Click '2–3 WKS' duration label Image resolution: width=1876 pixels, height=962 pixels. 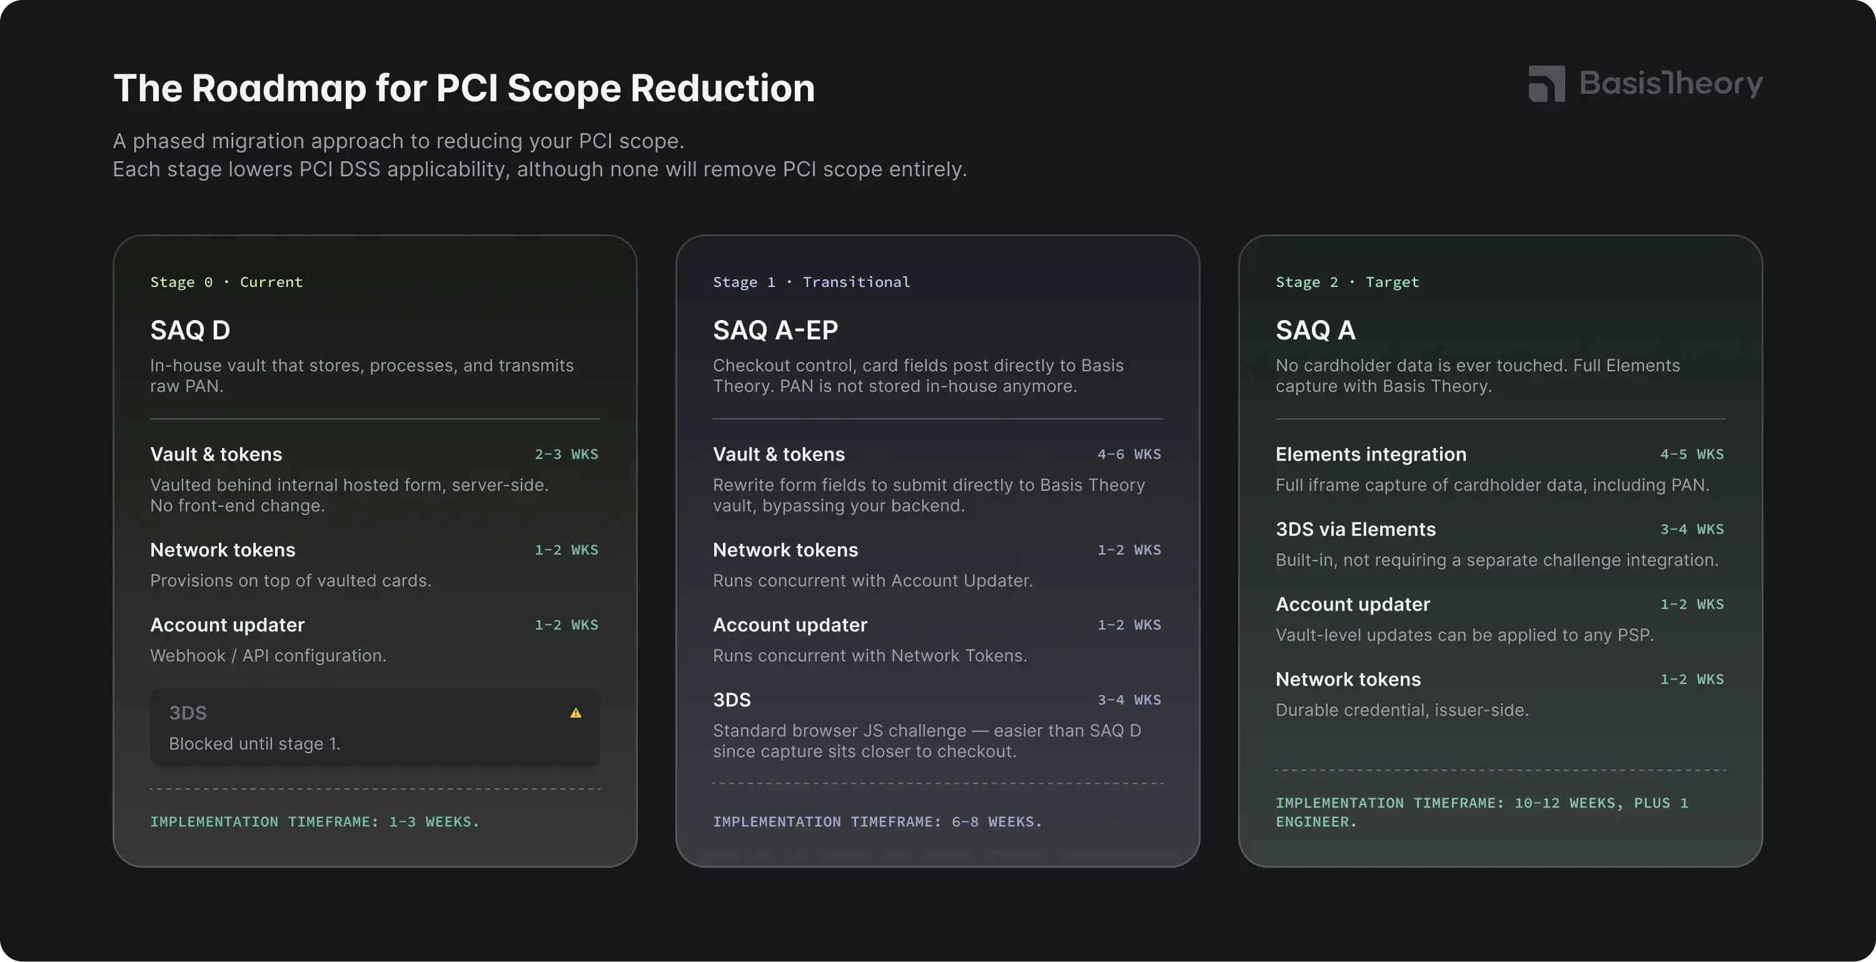coord(567,454)
